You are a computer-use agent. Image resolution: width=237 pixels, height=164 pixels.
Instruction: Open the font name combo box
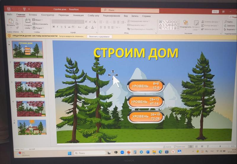64,22
